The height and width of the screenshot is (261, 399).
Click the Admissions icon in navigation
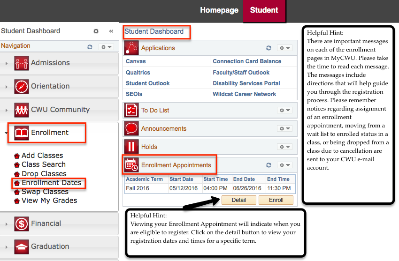tap(22, 63)
